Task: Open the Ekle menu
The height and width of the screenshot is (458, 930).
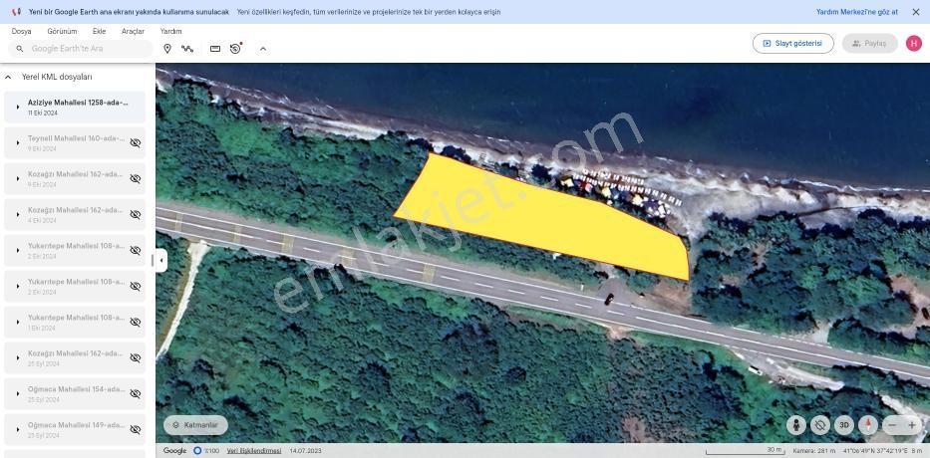Action: point(99,32)
